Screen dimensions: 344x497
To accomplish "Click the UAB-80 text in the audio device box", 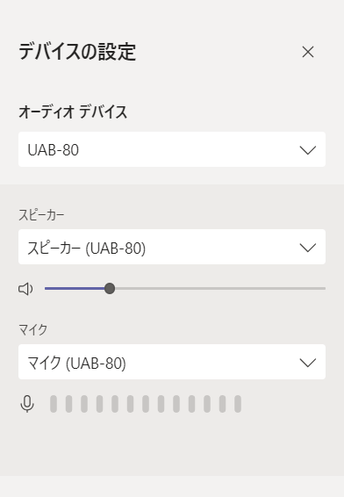I will [54, 150].
